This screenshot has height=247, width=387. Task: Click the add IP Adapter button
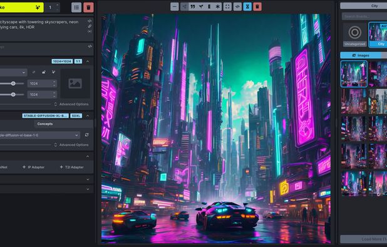[x=34, y=167]
